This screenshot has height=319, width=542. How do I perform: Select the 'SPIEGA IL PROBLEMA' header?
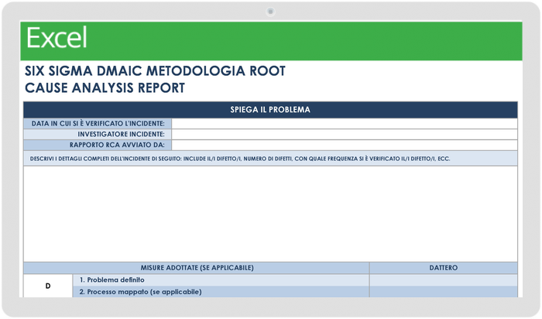pos(270,109)
